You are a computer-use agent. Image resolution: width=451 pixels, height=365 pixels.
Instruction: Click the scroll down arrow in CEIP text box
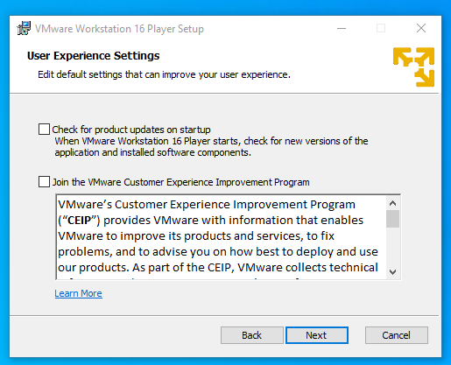tap(392, 272)
